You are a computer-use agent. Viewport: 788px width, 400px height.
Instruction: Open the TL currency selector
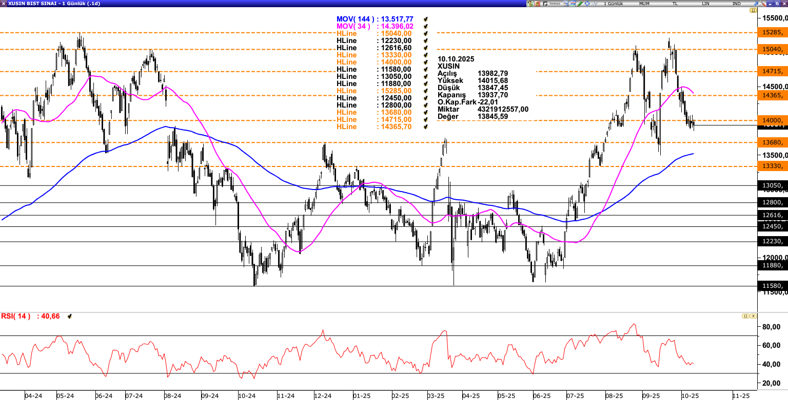point(675,4)
